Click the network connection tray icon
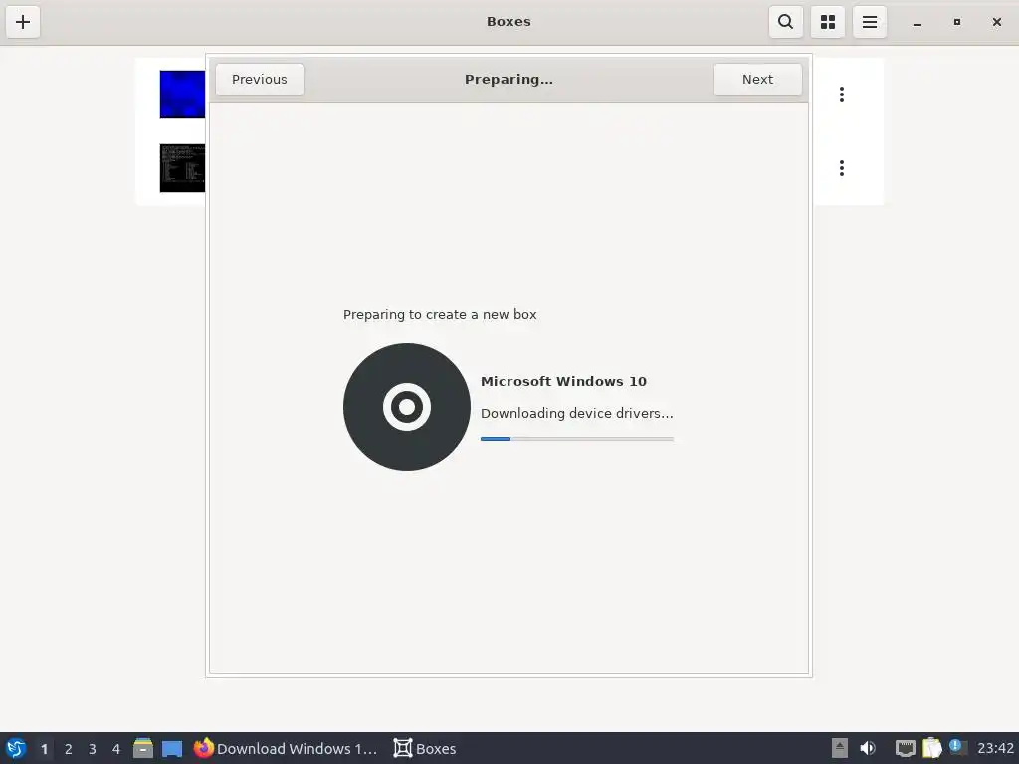Screen dimensions: 1019x764 [905, 748]
